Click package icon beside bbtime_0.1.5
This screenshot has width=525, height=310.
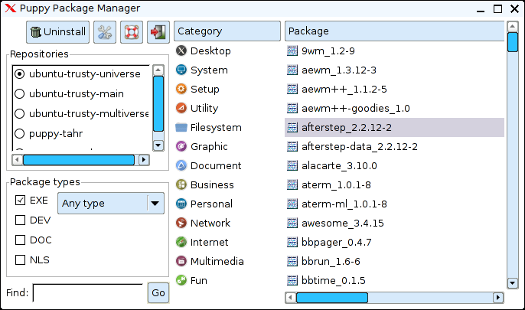coord(292,280)
